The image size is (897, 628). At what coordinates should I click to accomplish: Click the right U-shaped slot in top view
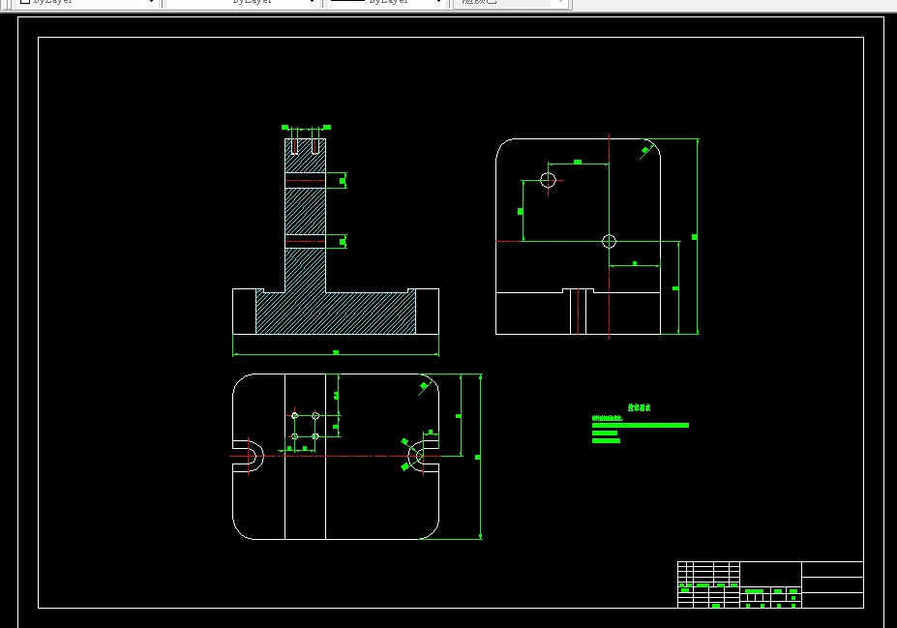pos(423,457)
